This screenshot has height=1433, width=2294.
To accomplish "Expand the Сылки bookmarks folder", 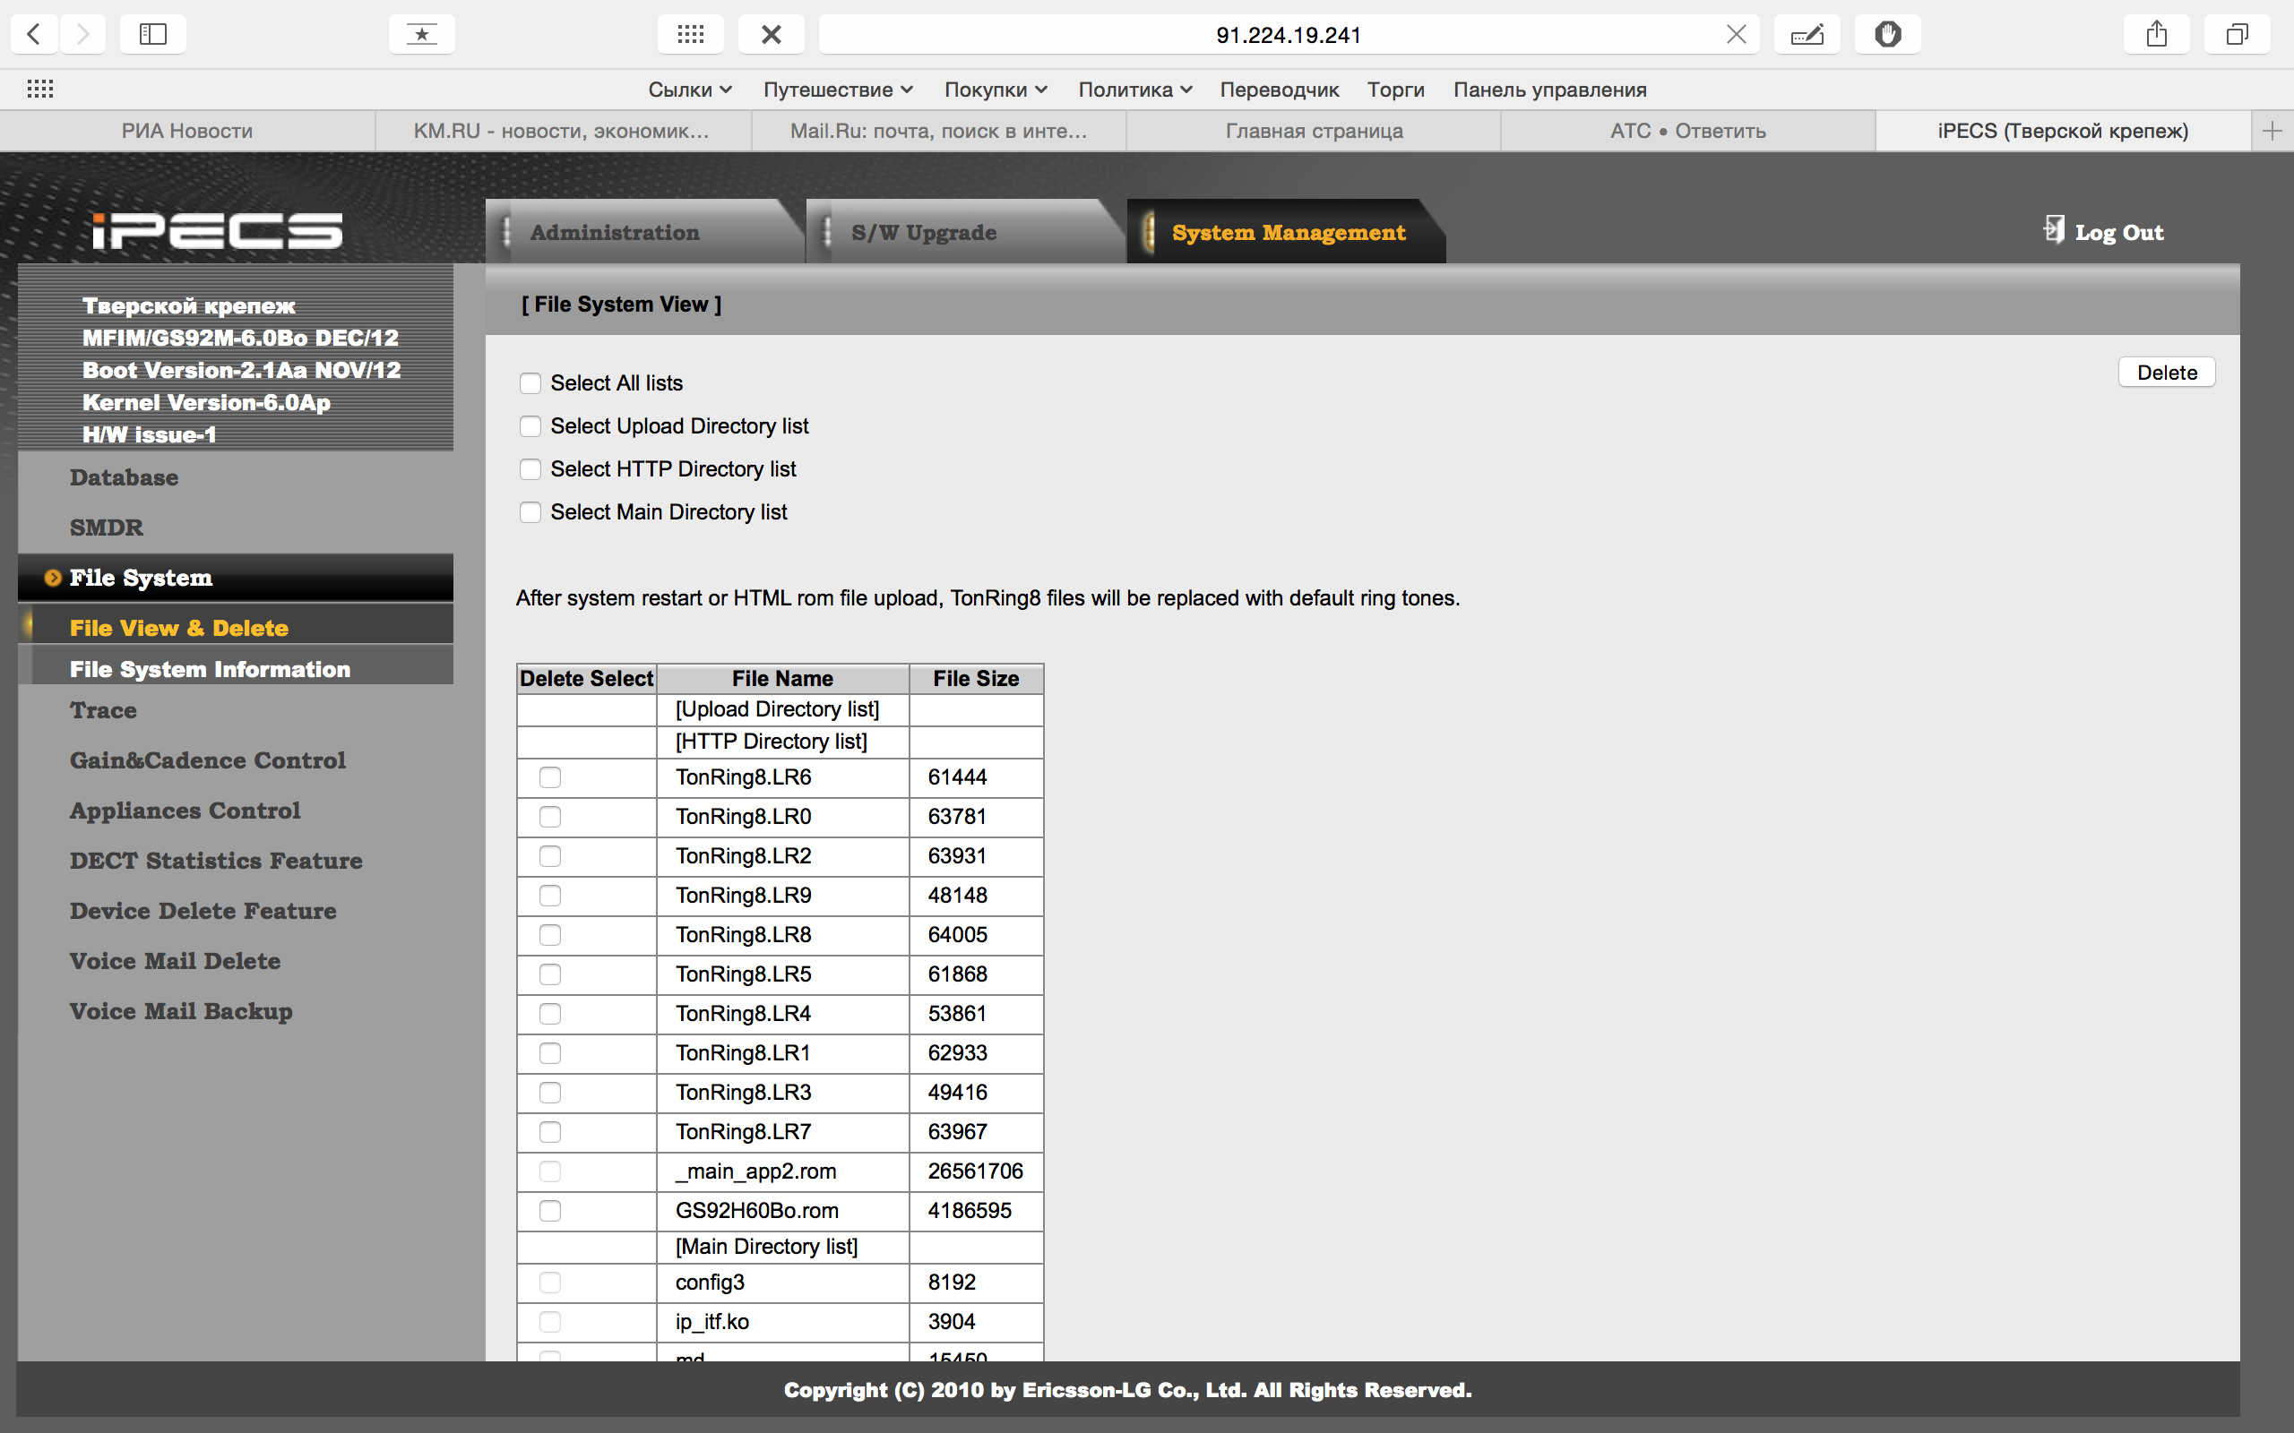I will (689, 89).
